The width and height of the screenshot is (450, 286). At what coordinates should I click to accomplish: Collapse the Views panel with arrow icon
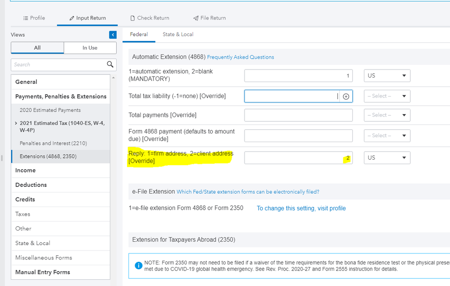coord(113,35)
